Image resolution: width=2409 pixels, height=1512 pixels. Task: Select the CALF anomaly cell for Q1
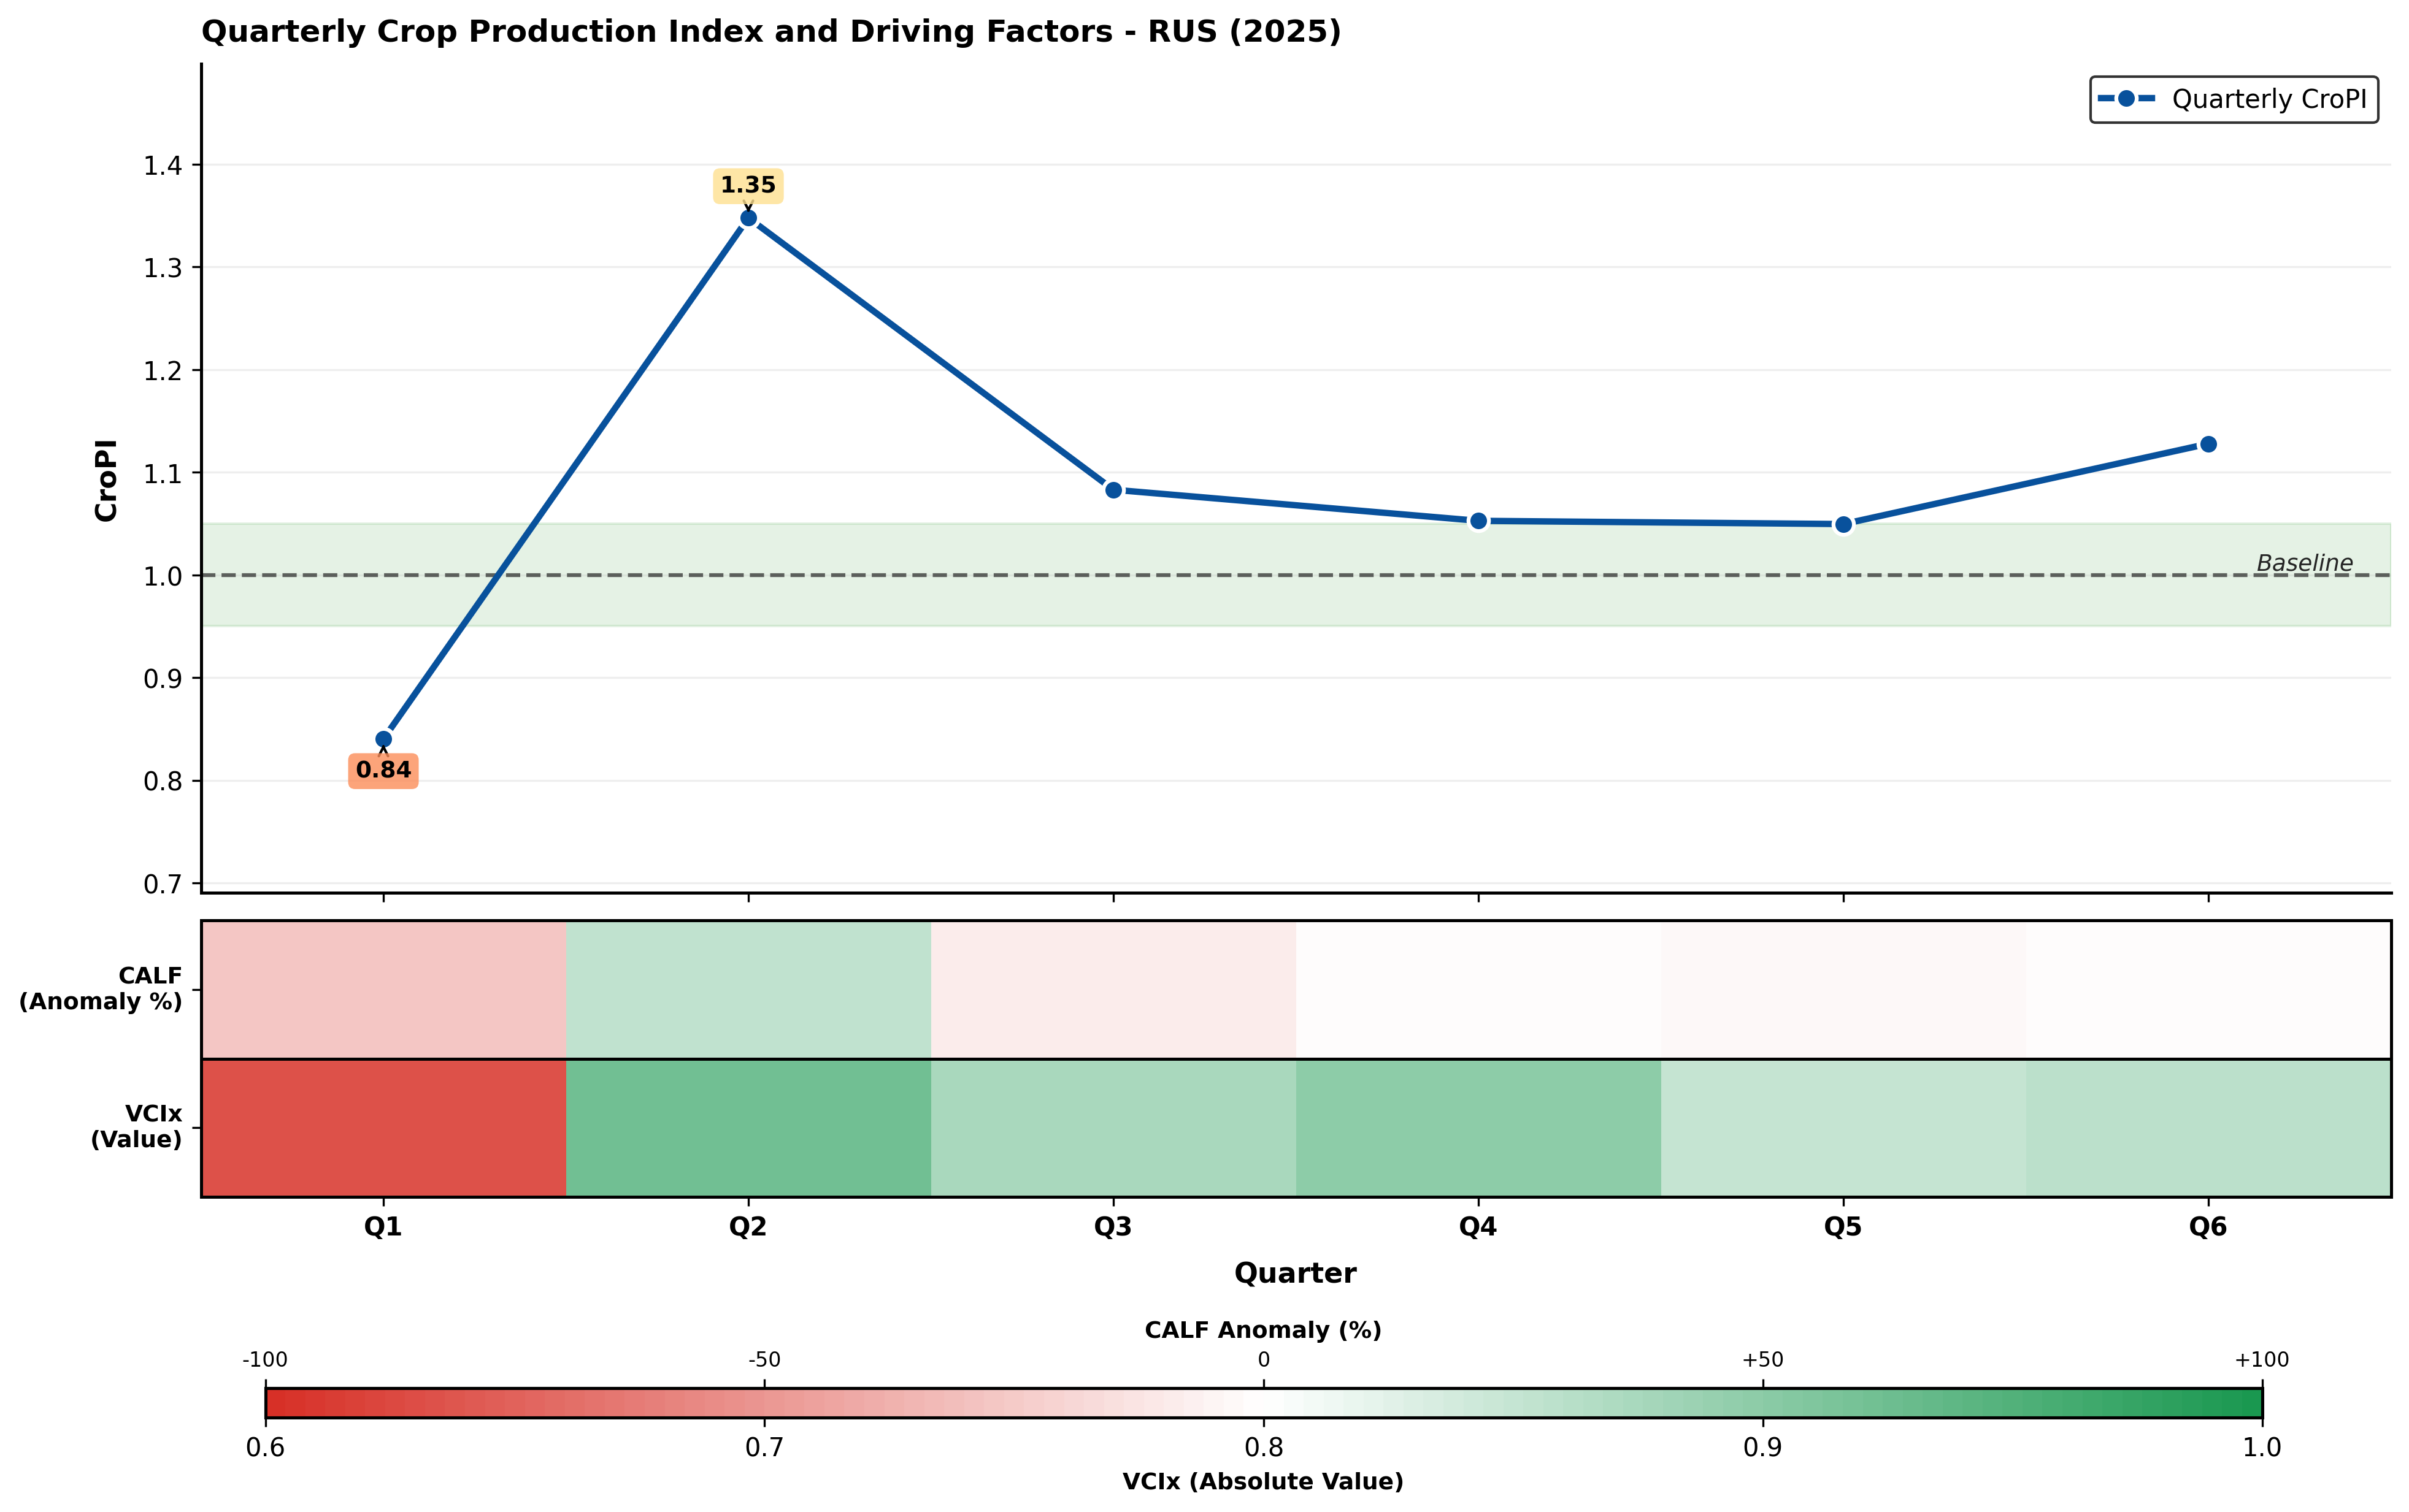point(383,989)
